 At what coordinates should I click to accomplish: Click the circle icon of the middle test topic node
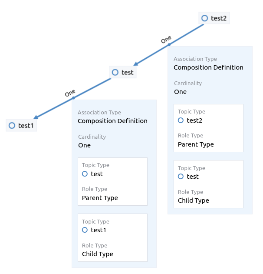pos(115,72)
